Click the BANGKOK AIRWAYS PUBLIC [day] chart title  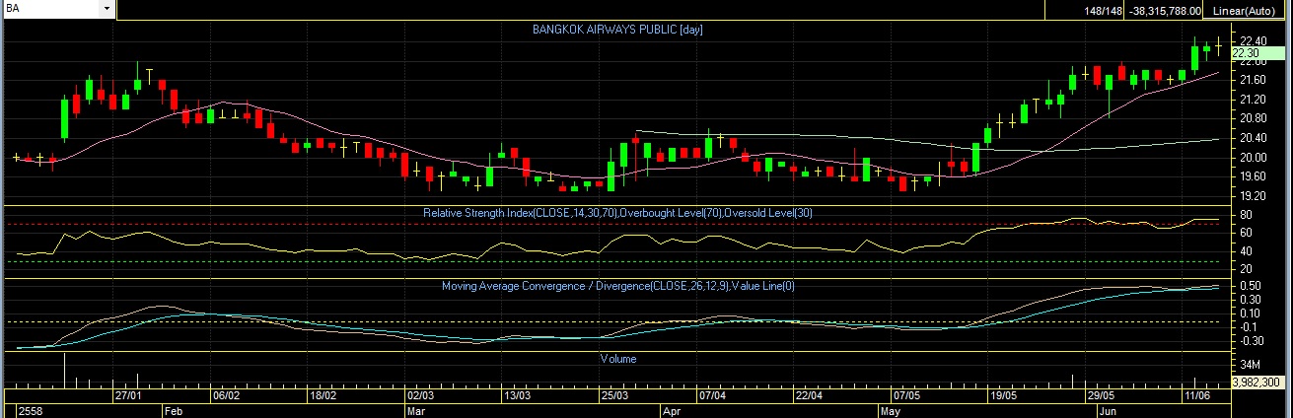pos(617,30)
